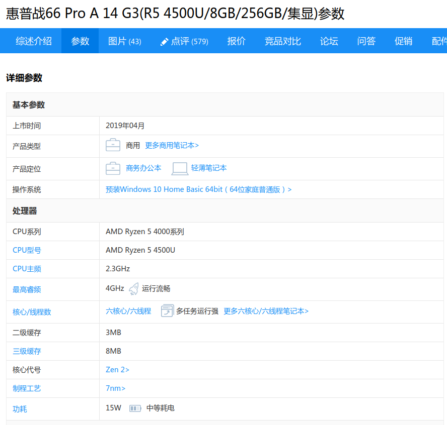Go to the 报价 tab
The width and height of the screenshot is (447, 425).
click(x=236, y=41)
